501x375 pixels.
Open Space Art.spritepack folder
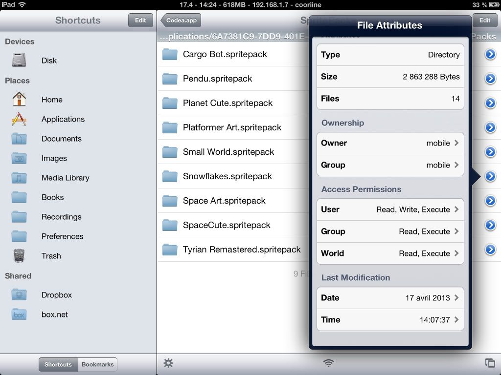click(232, 201)
